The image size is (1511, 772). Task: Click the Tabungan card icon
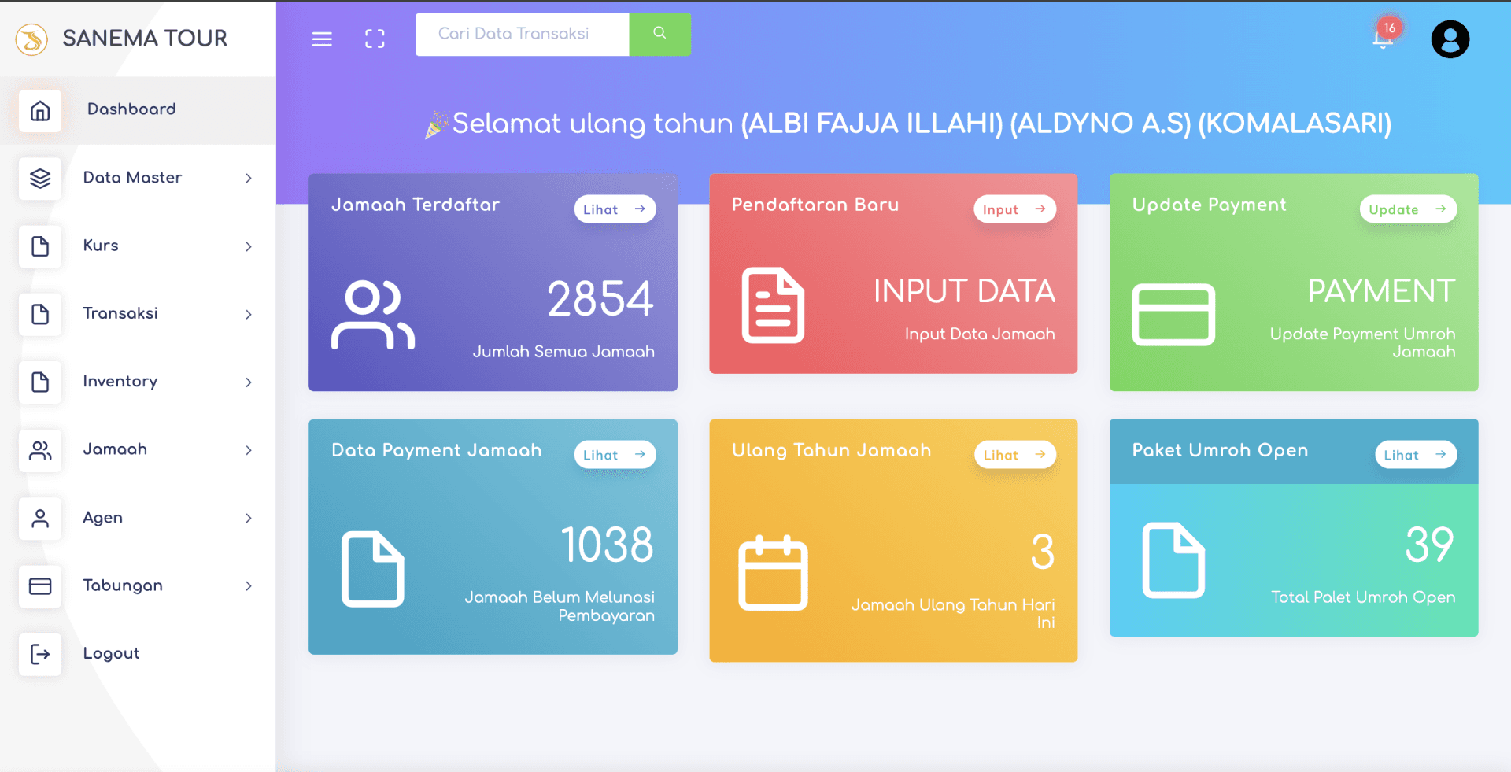pos(40,586)
